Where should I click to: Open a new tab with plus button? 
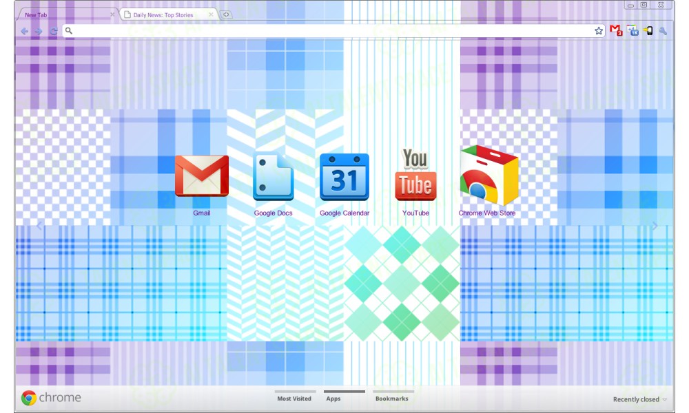tap(226, 14)
